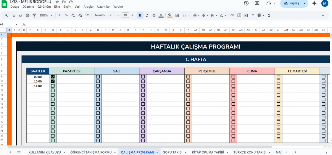Open version history clock icon

pyautogui.click(x=246, y=3)
